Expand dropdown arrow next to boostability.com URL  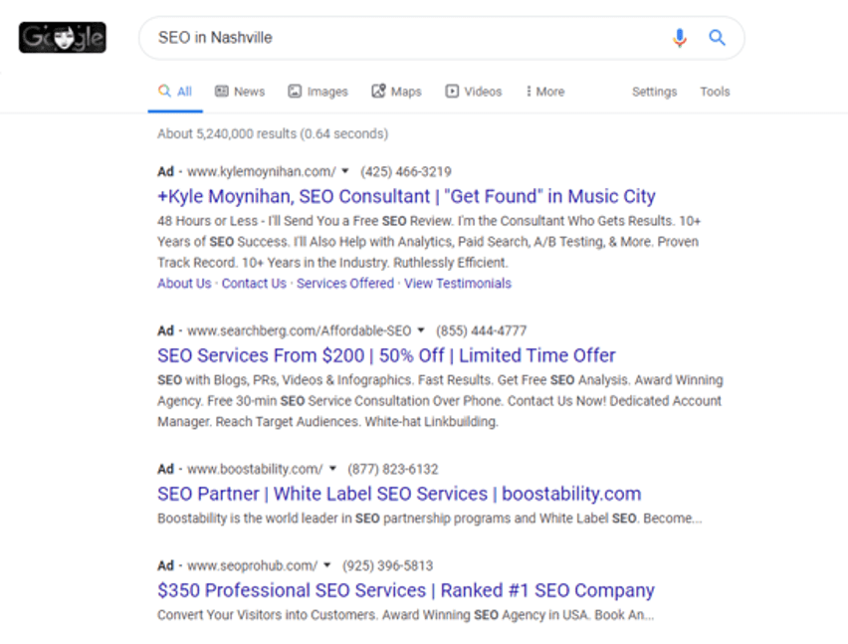[333, 469]
